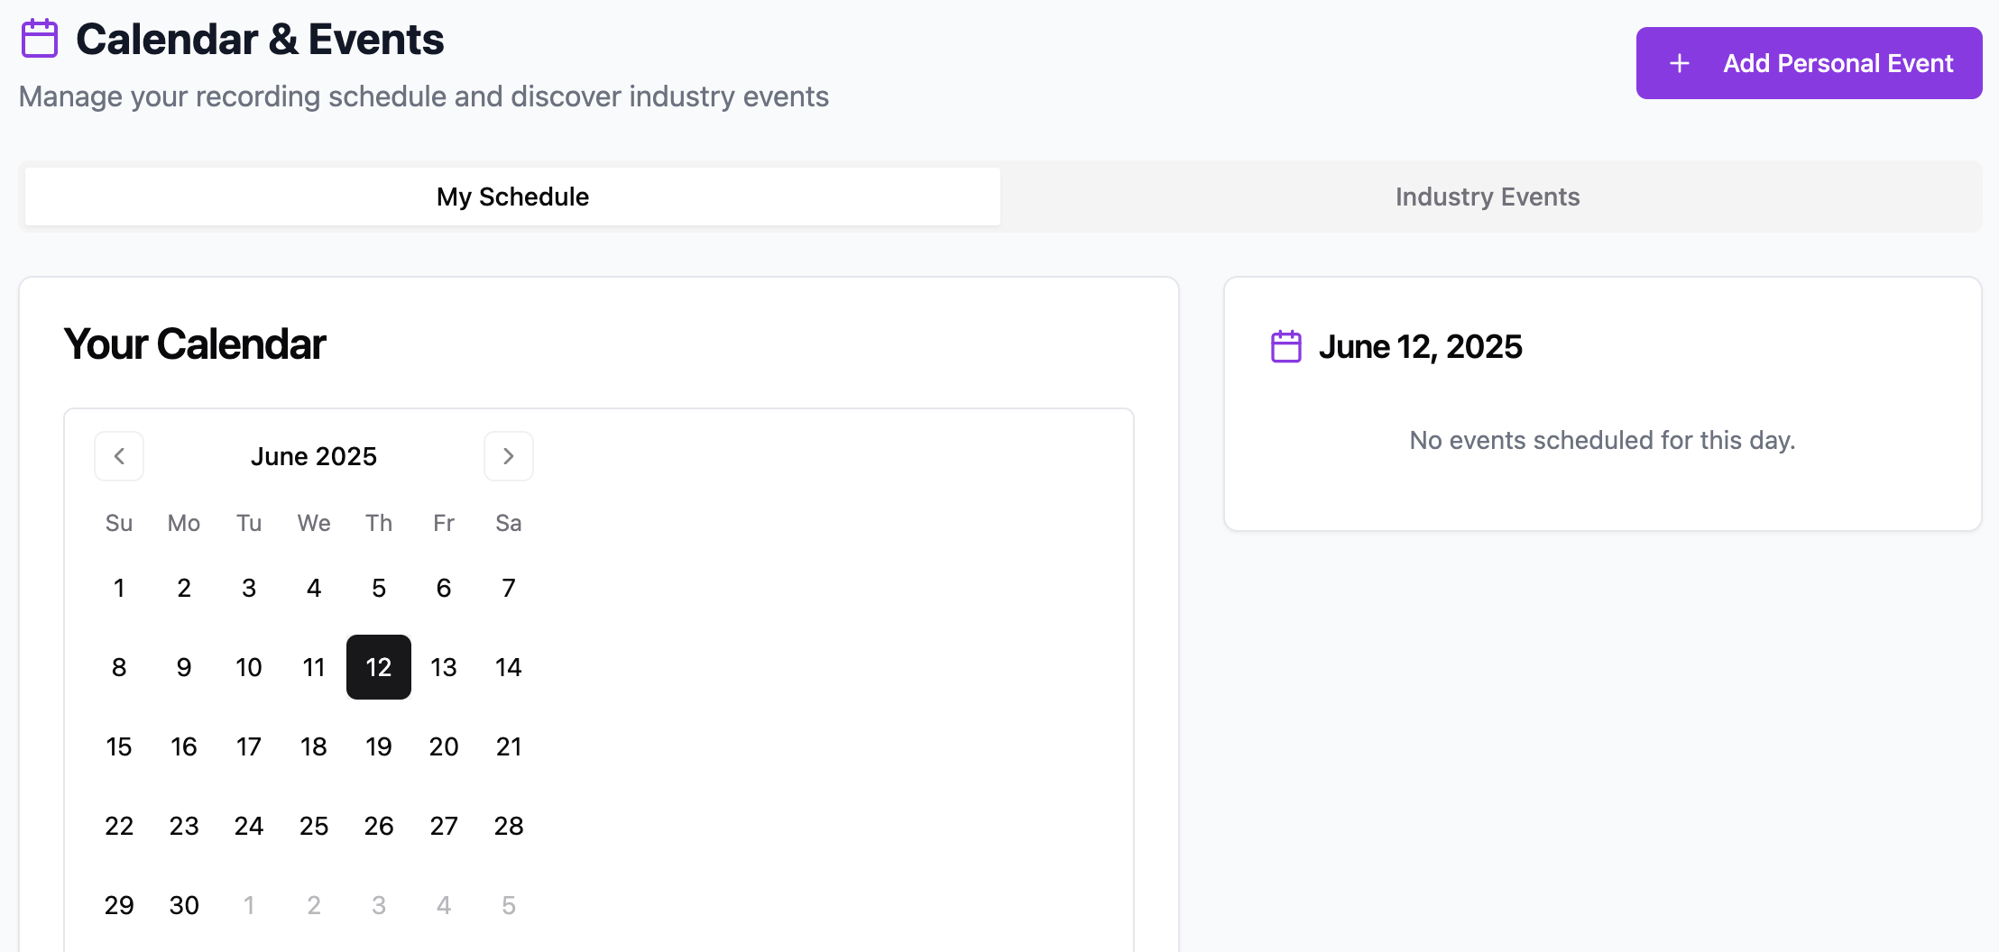Switch to the Industry Events tab

tap(1488, 197)
